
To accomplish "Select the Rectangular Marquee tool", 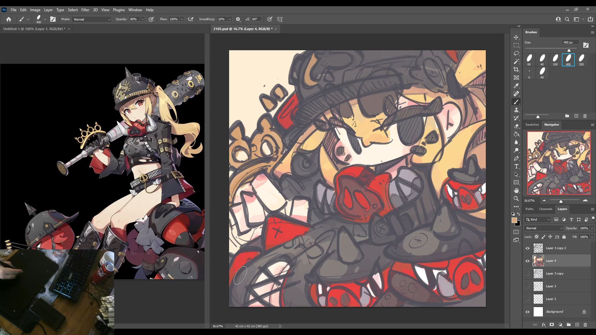I will click(x=516, y=45).
